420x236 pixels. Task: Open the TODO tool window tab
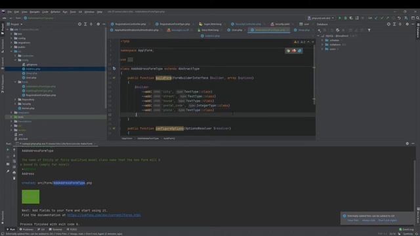72,229
